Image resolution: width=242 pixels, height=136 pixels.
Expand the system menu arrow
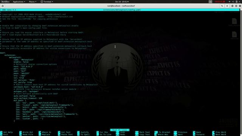[240, 2]
